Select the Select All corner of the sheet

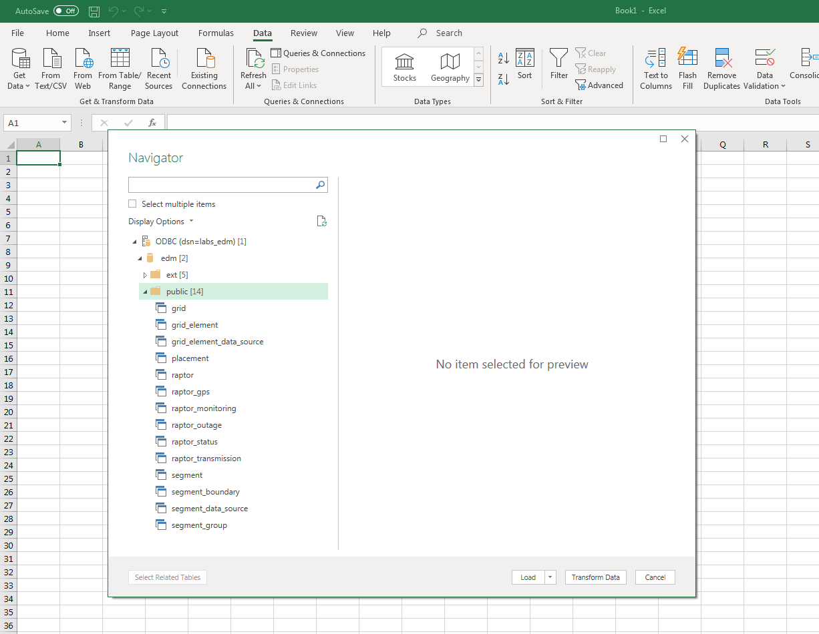pyautogui.click(x=8, y=145)
